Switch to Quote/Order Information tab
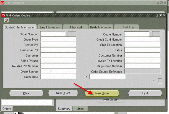This screenshot has width=169, height=114. click(20, 27)
